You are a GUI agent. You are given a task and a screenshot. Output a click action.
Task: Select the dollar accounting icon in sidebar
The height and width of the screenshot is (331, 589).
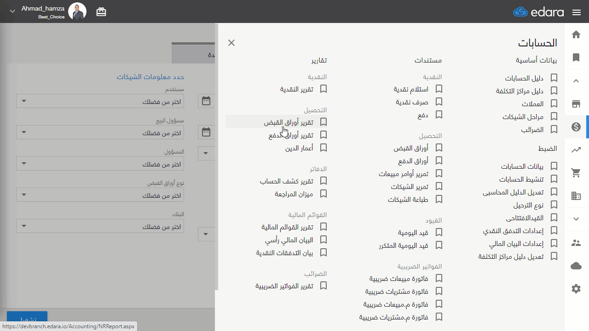(576, 127)
